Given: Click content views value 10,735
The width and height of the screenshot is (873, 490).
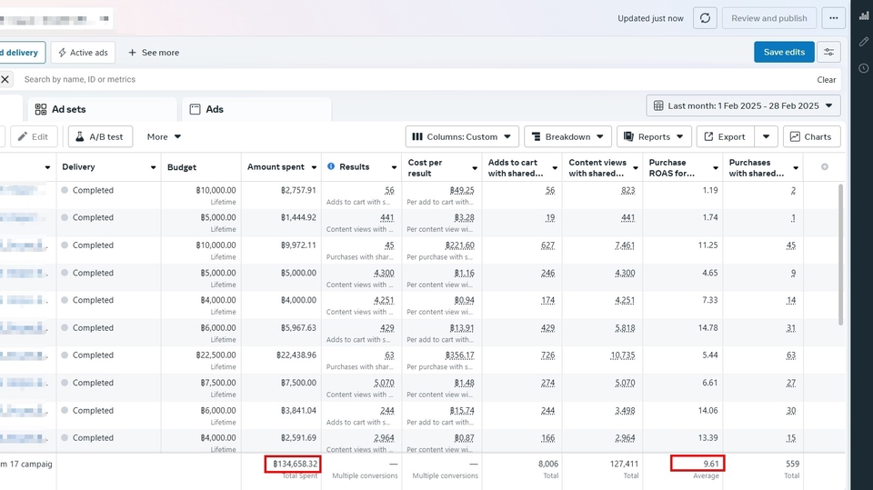Looking at the screenshot, I should (622, 355).
